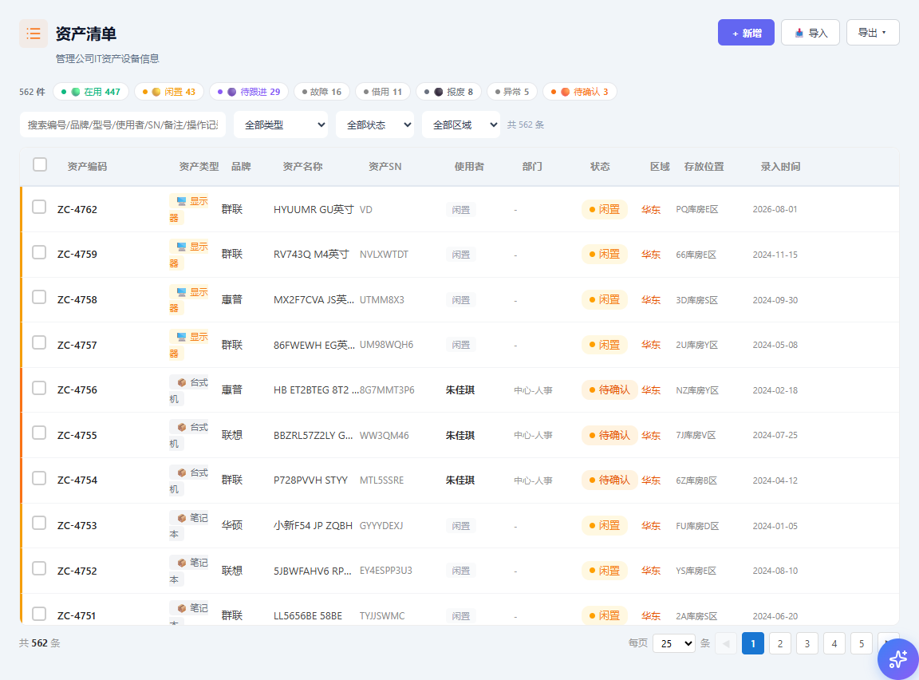Focus the asset search input field

(123, 125)
